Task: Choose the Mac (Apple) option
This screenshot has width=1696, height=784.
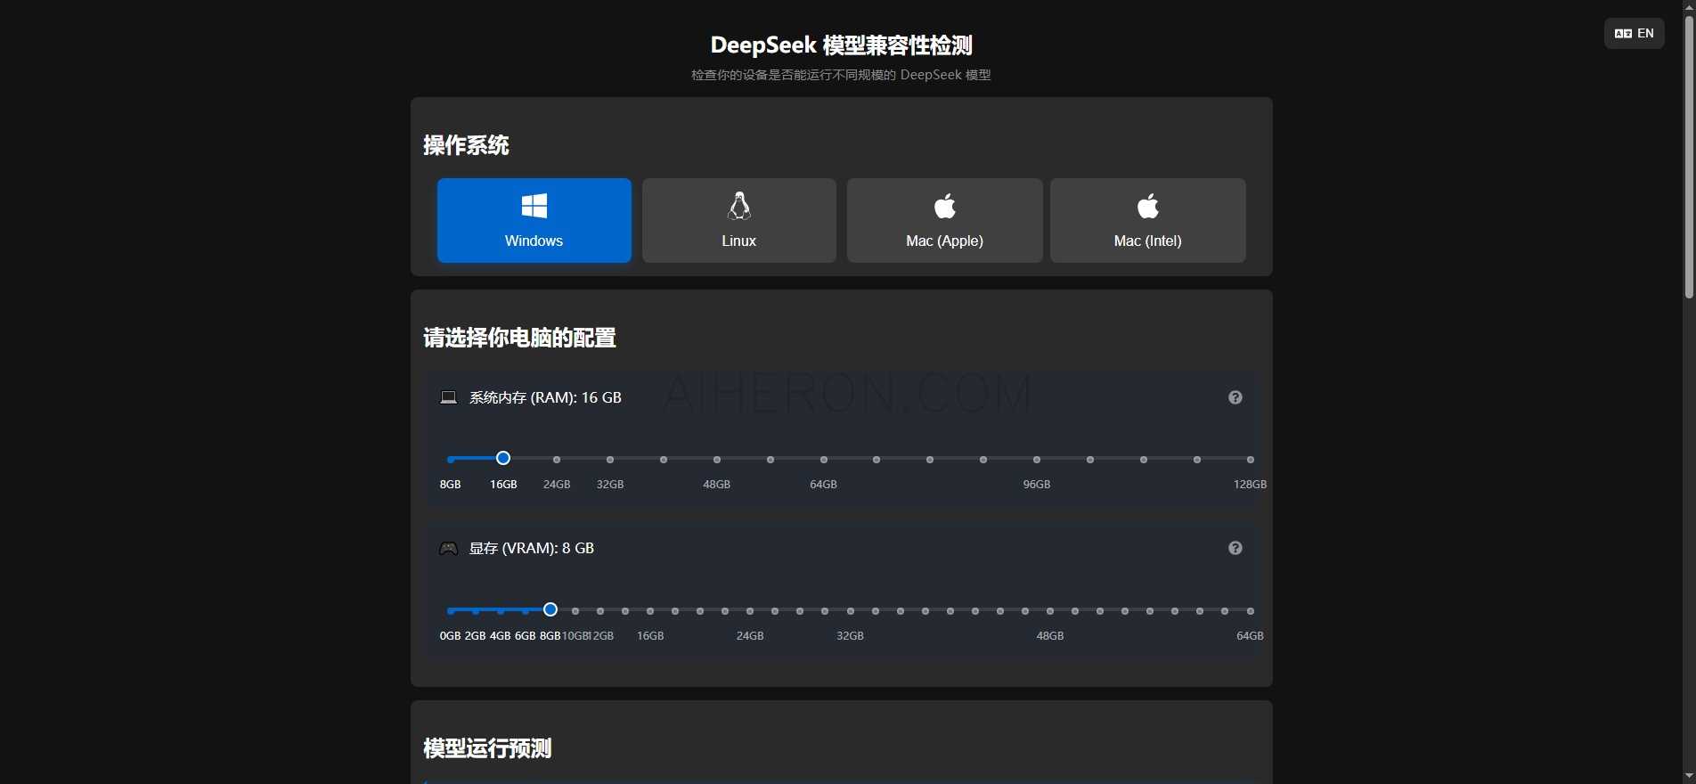Action: [x=944, y=220]
